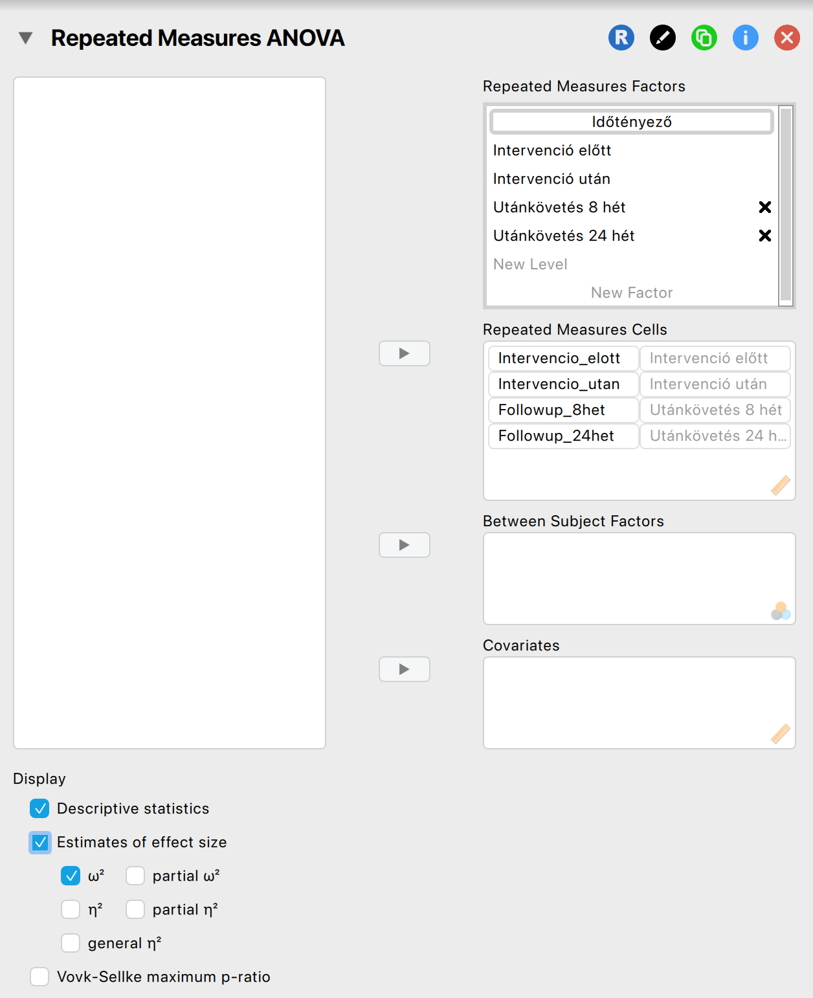
Task: Click arrow to assign Between Subject Factors
Action: point(405,545)
